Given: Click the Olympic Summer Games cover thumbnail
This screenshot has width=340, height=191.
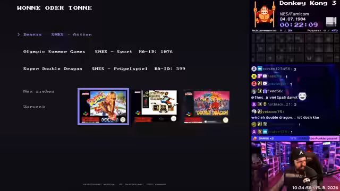Looking at the screenshot, I should pos(156,106).
